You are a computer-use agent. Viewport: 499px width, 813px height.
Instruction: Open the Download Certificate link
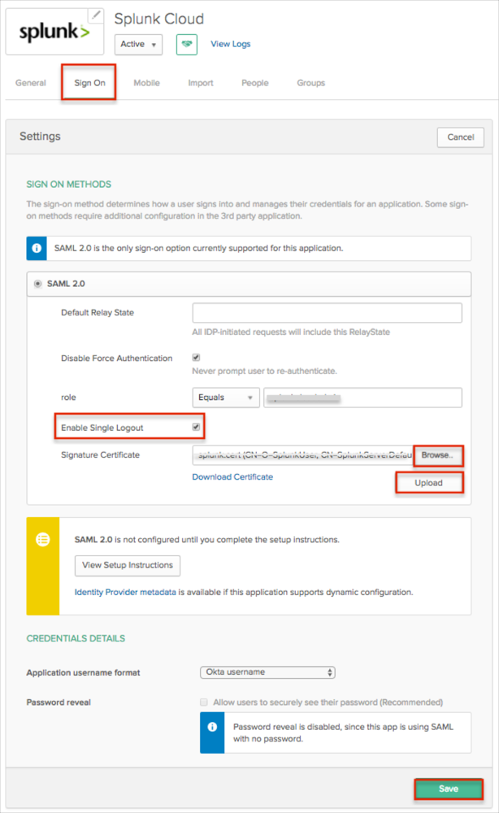click(x=232, y=477)
